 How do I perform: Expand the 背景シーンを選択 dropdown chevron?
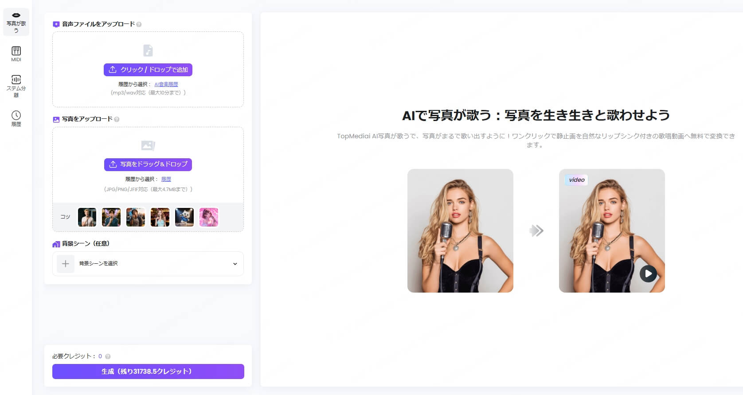[x=235, y=264]
